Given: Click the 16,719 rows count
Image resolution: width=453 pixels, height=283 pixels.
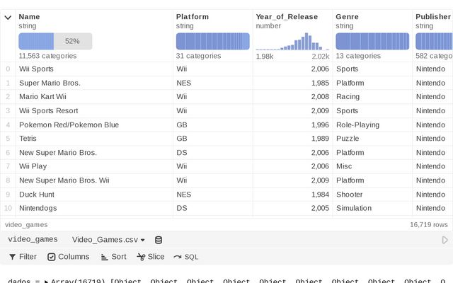Looking at the screenshot, I should [x=429, y=225].
